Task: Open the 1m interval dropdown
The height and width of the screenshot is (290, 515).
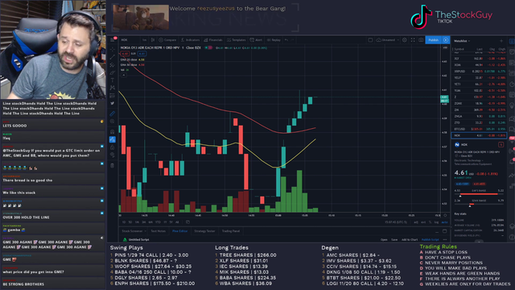Action: (x=145, y=39)
